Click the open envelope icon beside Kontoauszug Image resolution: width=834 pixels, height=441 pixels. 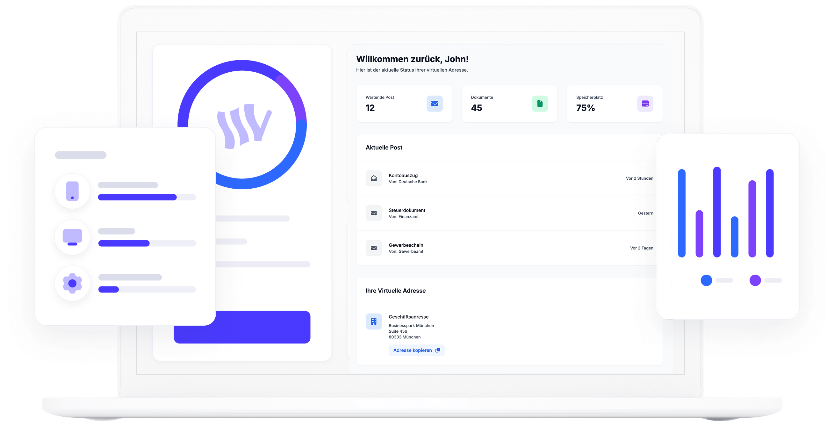pos(374,178)
